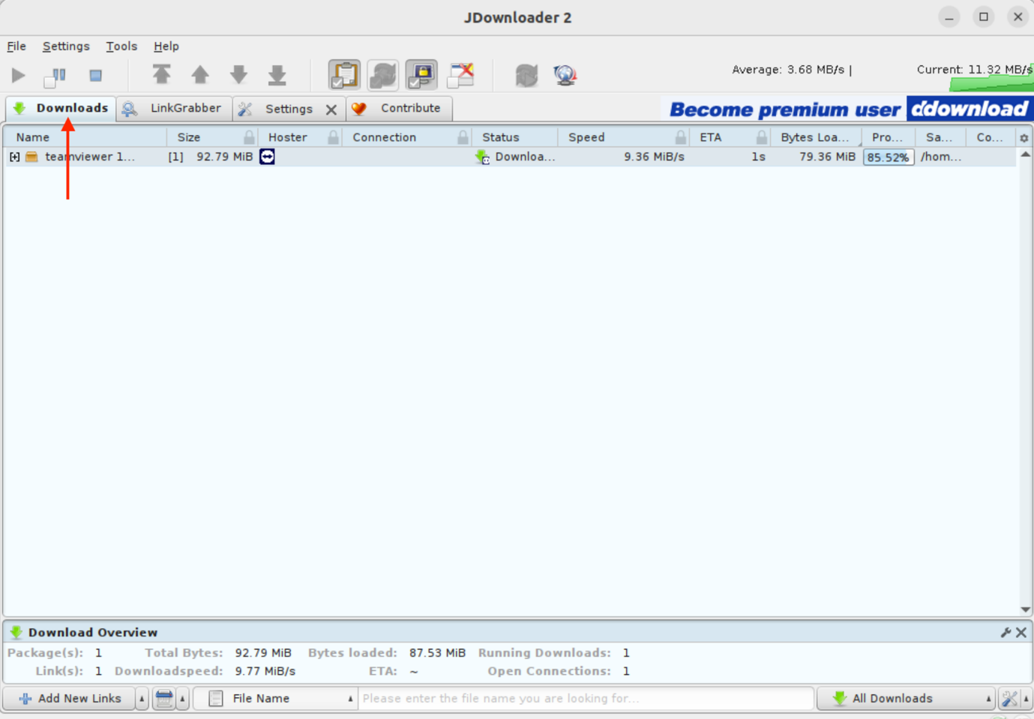Open the Settings menu in menu bar
Viewport: 1034px width, 719px height.
coord(66,46)
